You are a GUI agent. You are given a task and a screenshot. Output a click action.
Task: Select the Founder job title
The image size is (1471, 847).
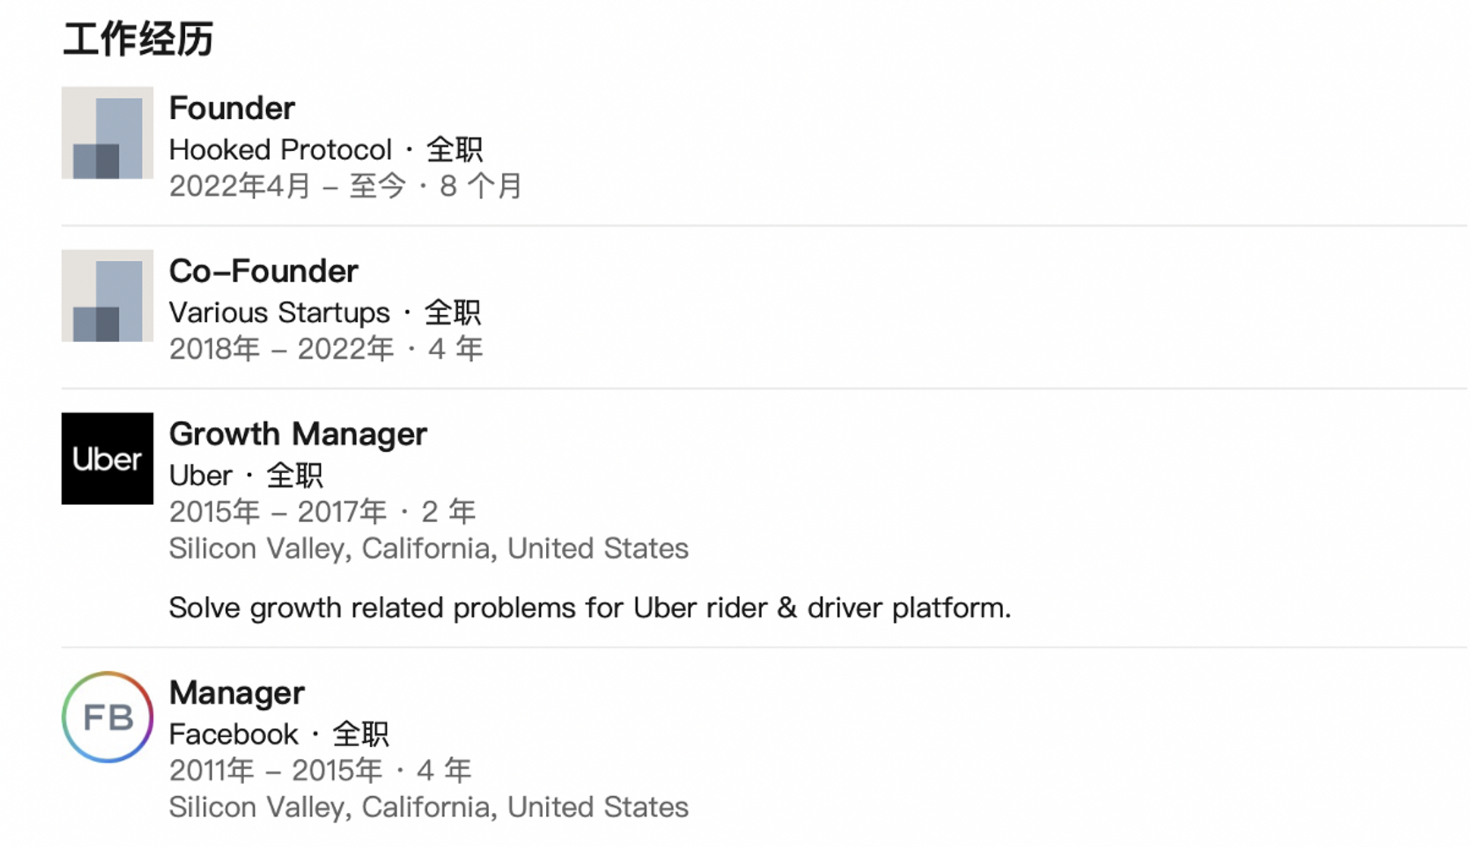tap(232, 108)
